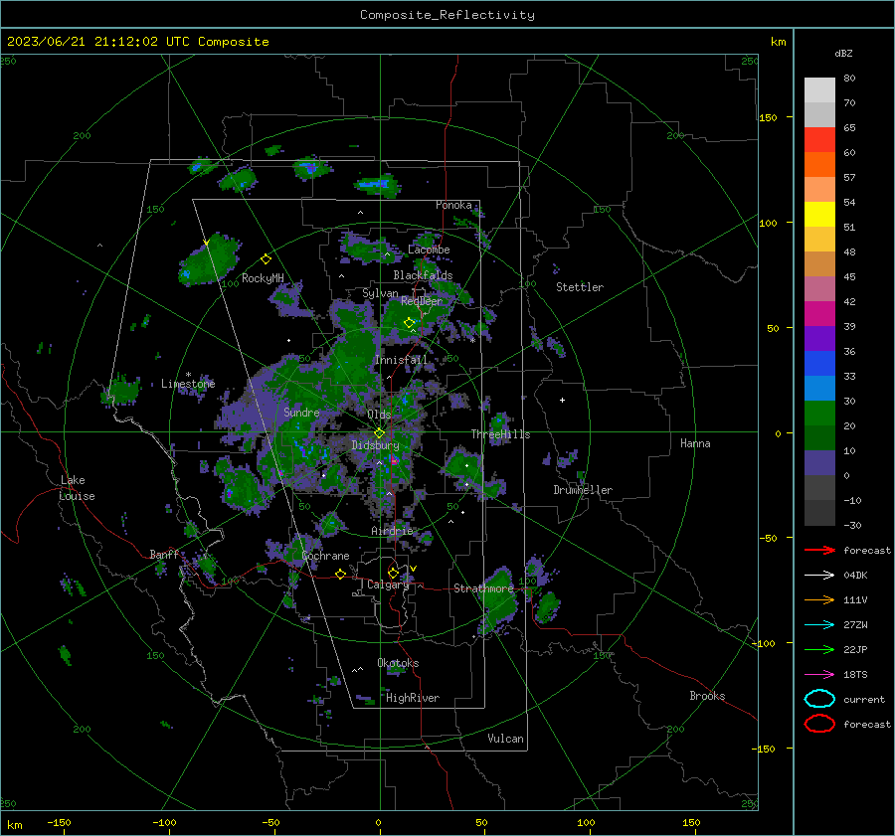Click the Sylvan label
The image size is (895, 836).
click(380, 293)
